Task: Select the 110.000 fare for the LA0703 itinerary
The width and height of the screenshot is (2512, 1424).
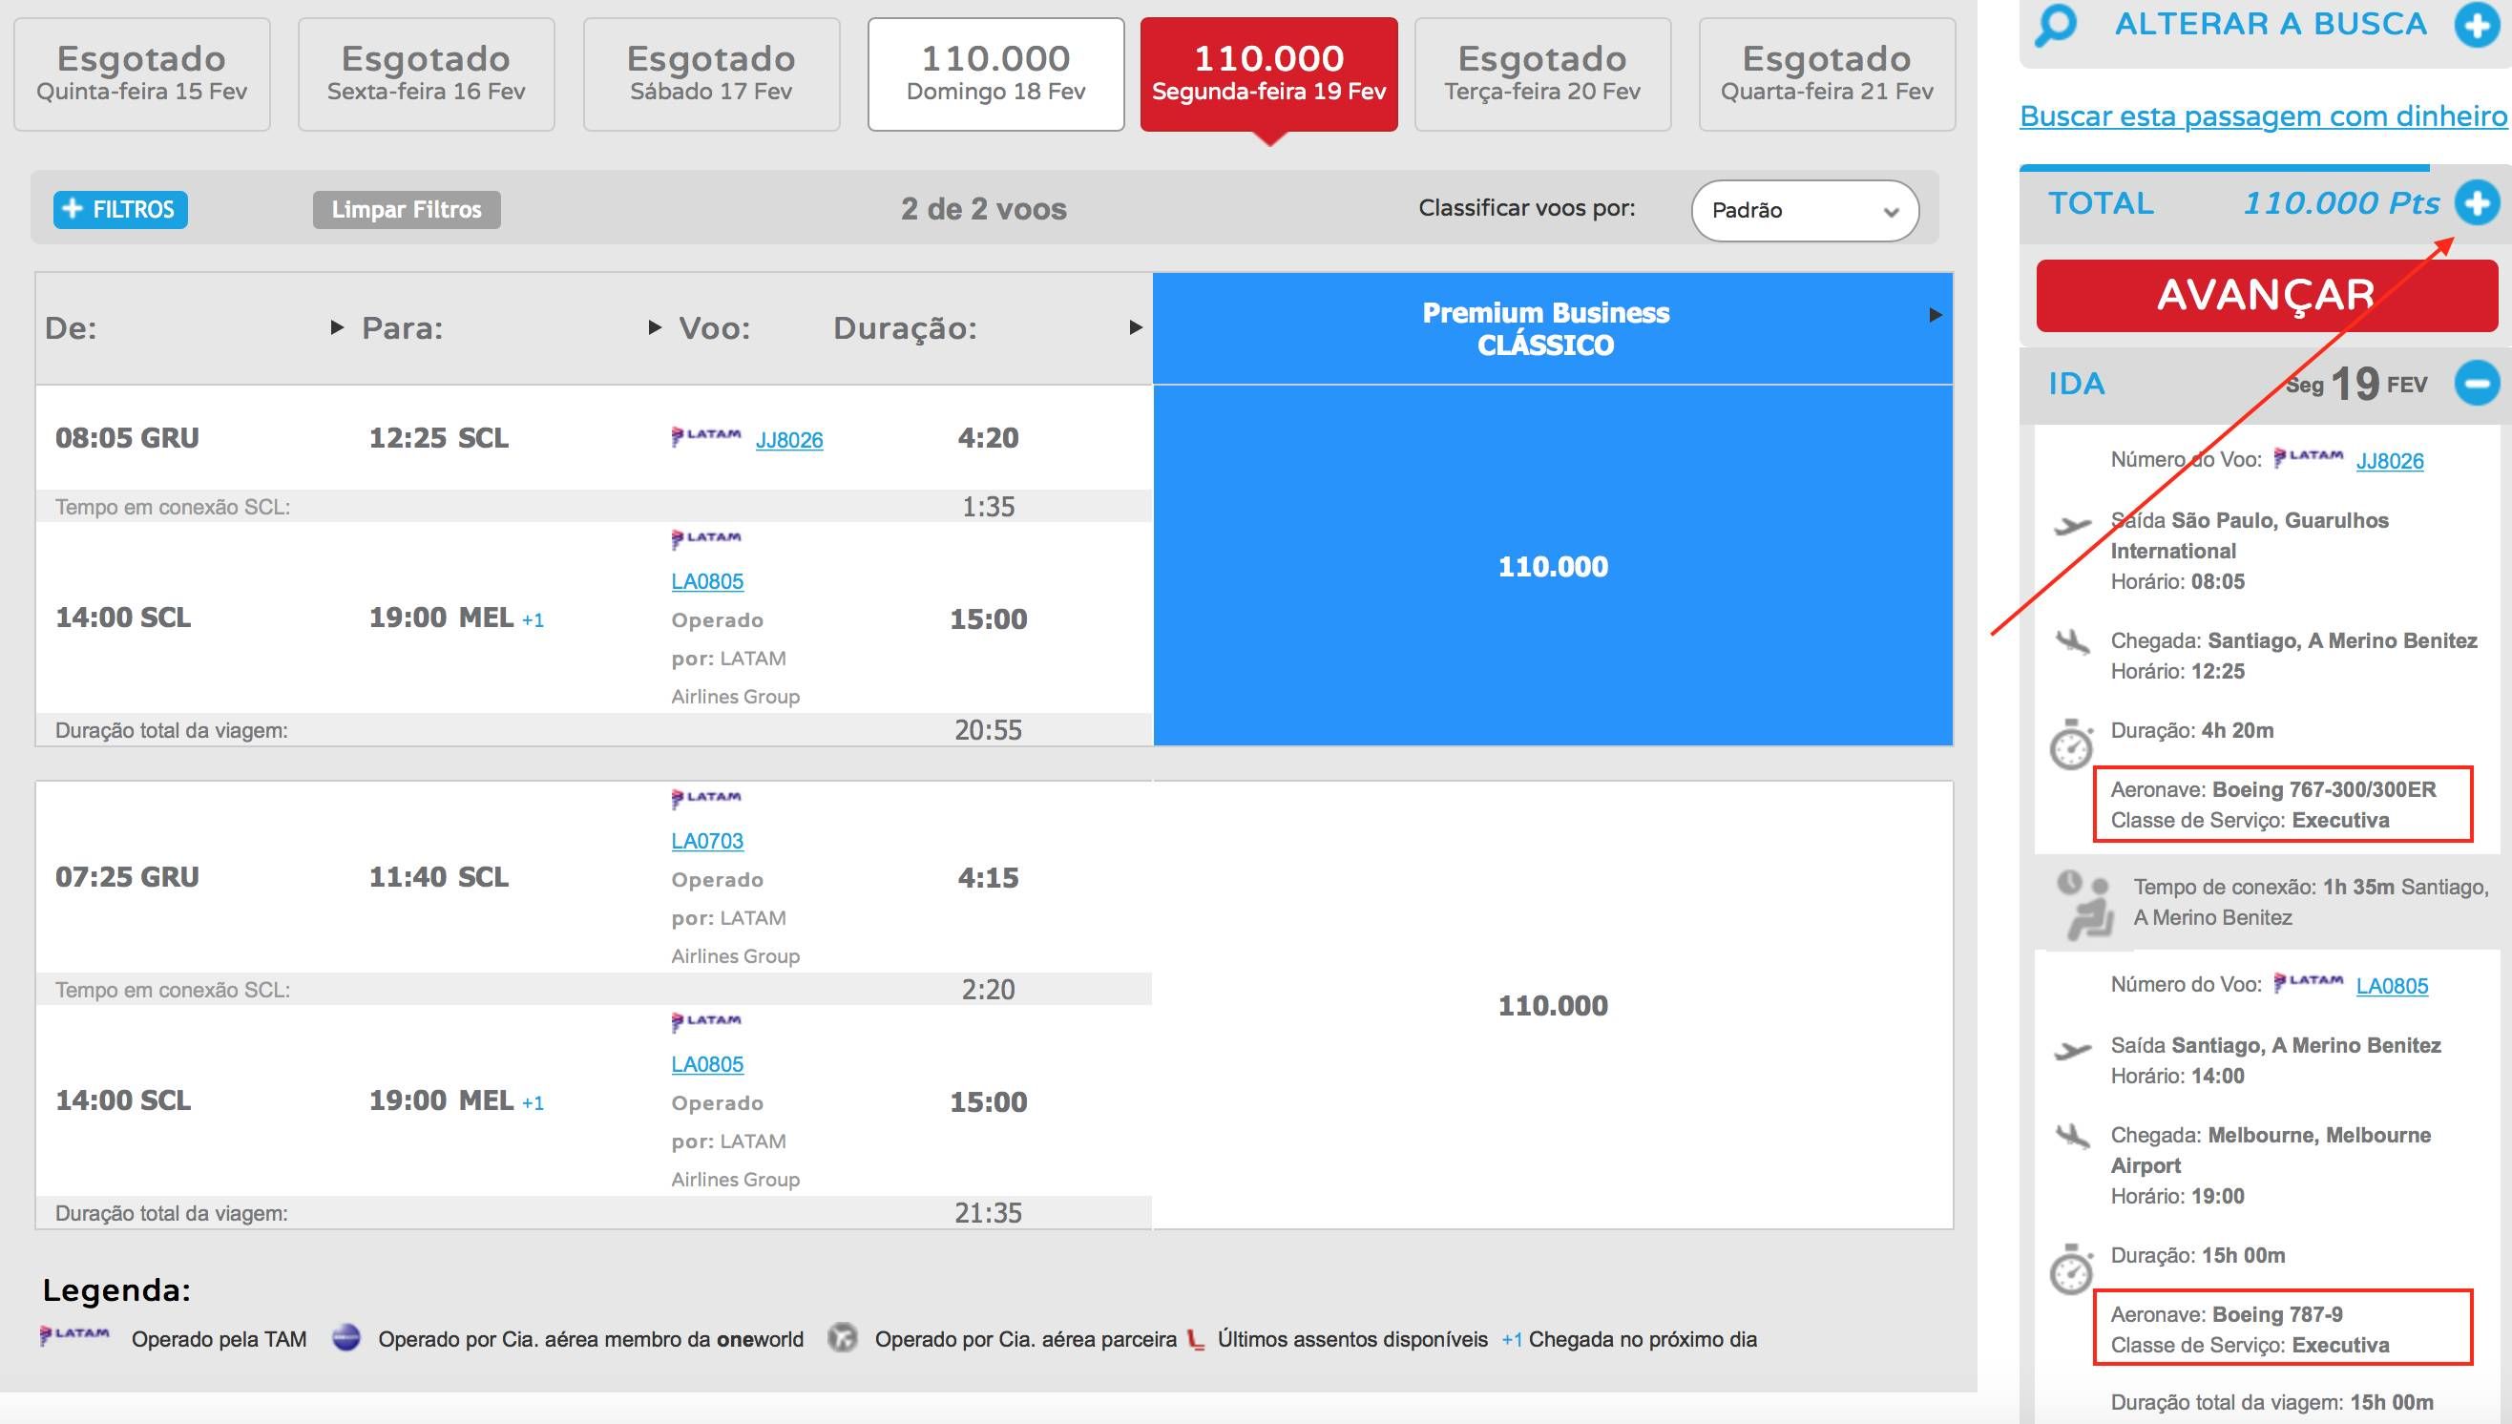Action: click(1553, 1005)
